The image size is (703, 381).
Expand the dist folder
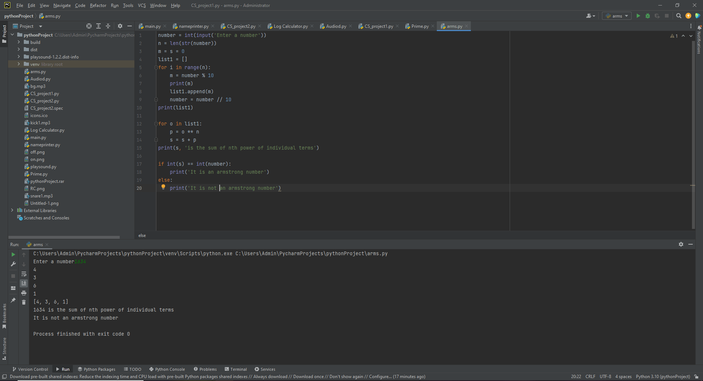tap(19, 50)
